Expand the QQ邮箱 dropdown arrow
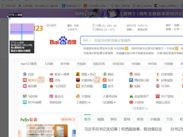The width and height of the screenshot is (183, 137). 115,102
